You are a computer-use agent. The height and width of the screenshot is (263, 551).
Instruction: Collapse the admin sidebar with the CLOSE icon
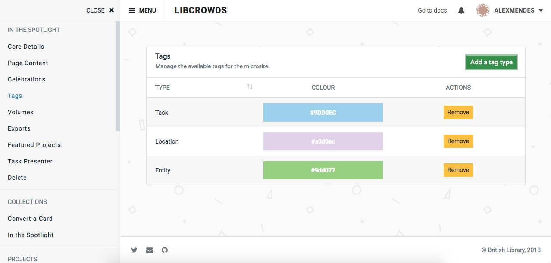click(111, 10)
